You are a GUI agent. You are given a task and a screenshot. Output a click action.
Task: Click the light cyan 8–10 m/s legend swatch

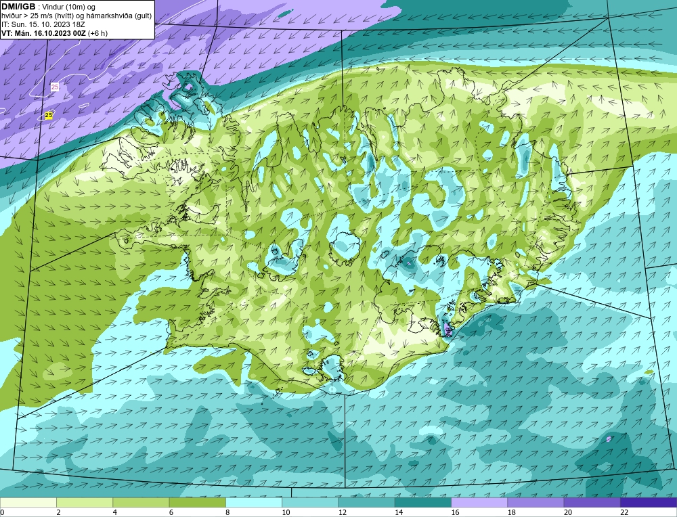tap(254, 502)
